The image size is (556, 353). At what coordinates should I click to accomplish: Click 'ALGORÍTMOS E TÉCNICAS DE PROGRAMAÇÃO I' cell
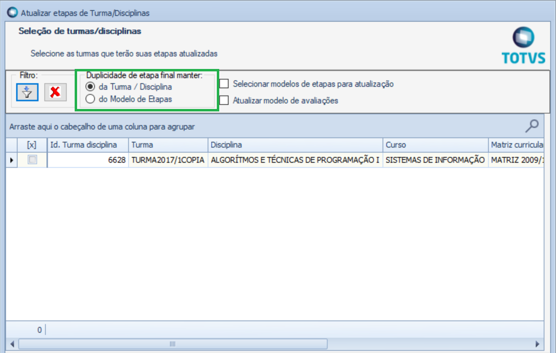click(x=295, y=160)
